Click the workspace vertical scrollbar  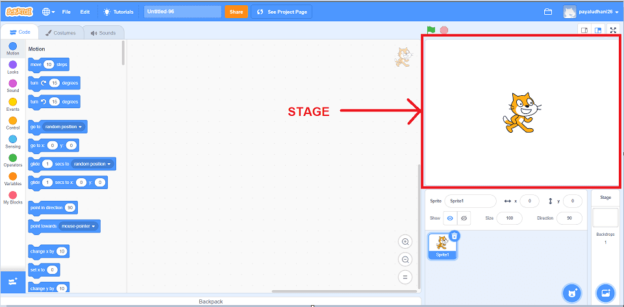[x=418, y=227]
